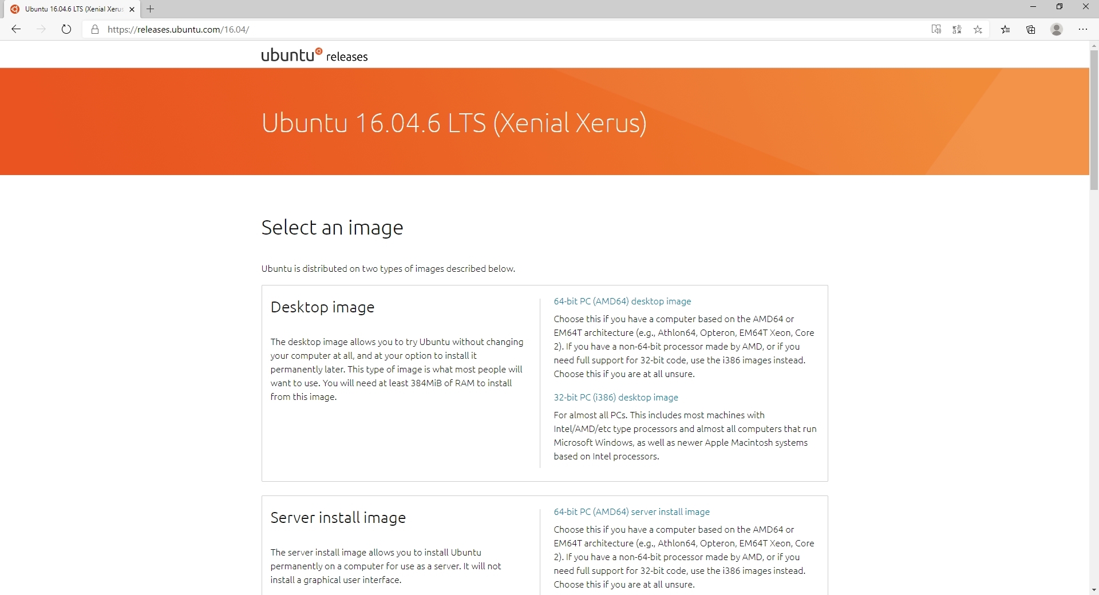The height and width of the screenshot is (595, 1099).
Task: Open the Collections panel
Action: click(x=1031, y=29)
